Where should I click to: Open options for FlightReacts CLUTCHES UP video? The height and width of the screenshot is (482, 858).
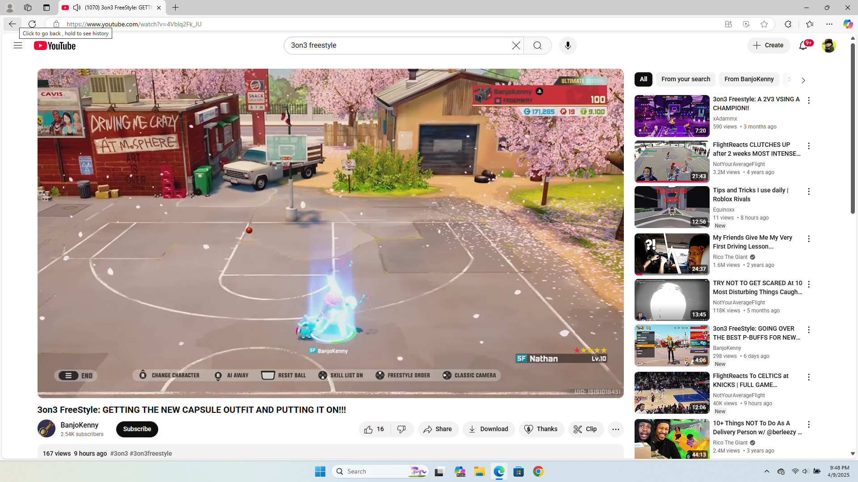point(809,146)
